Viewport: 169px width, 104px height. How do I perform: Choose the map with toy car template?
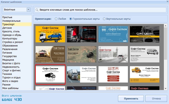pyautogui.click(x=82, y=54)
